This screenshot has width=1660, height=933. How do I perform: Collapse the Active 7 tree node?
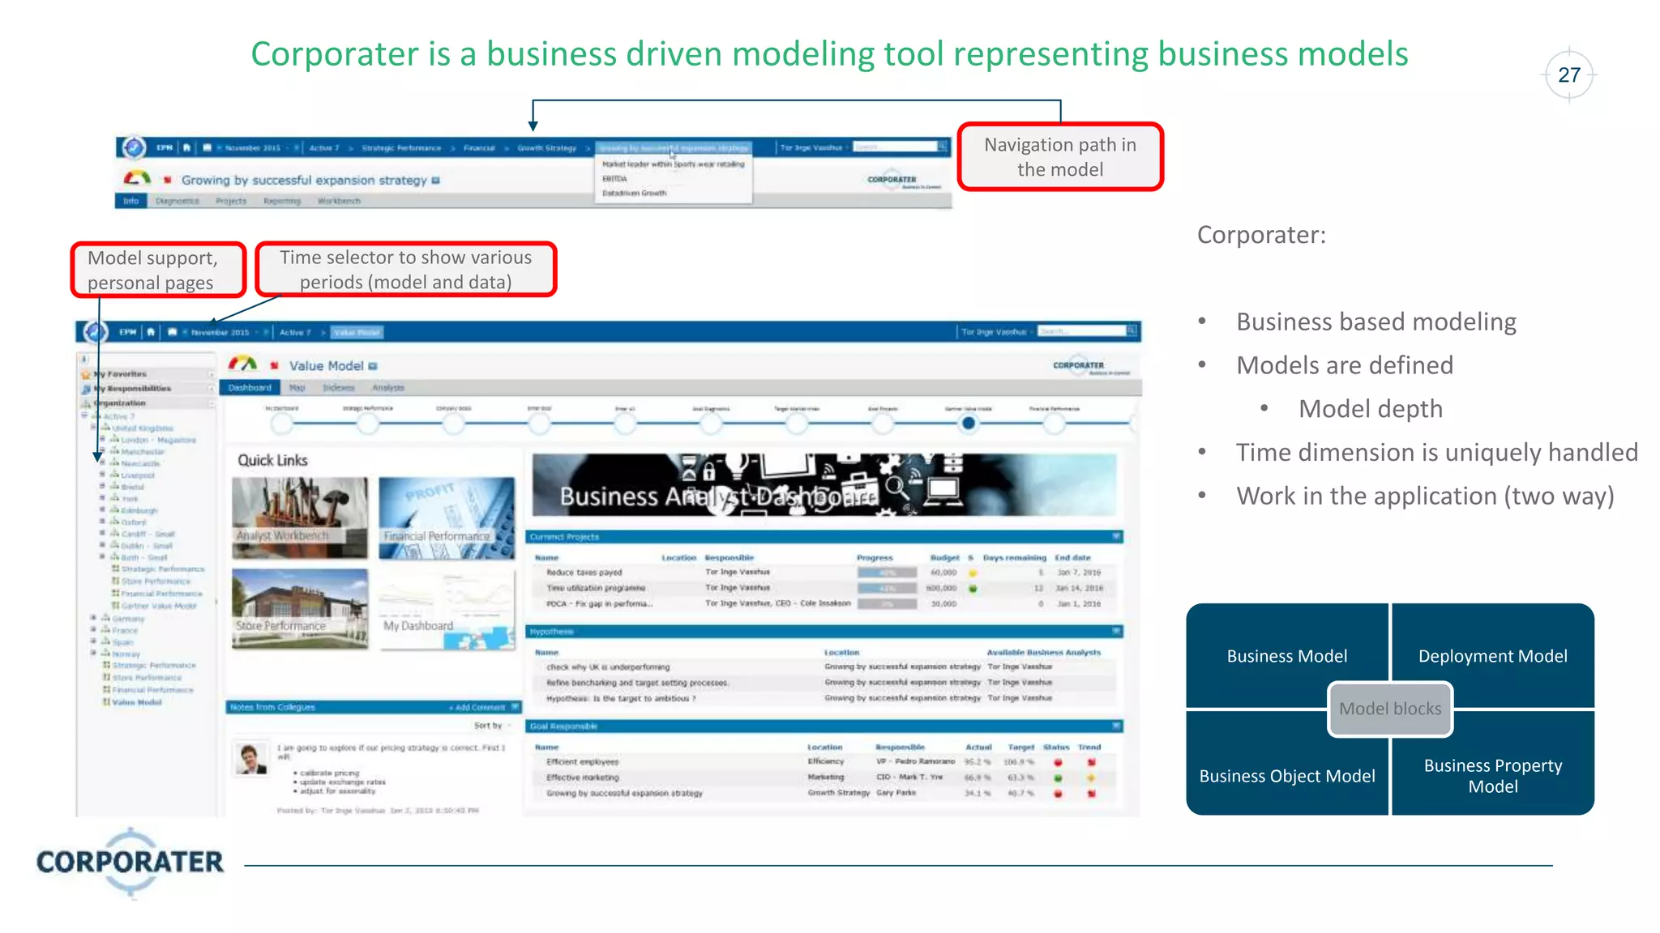click(84, 416)
